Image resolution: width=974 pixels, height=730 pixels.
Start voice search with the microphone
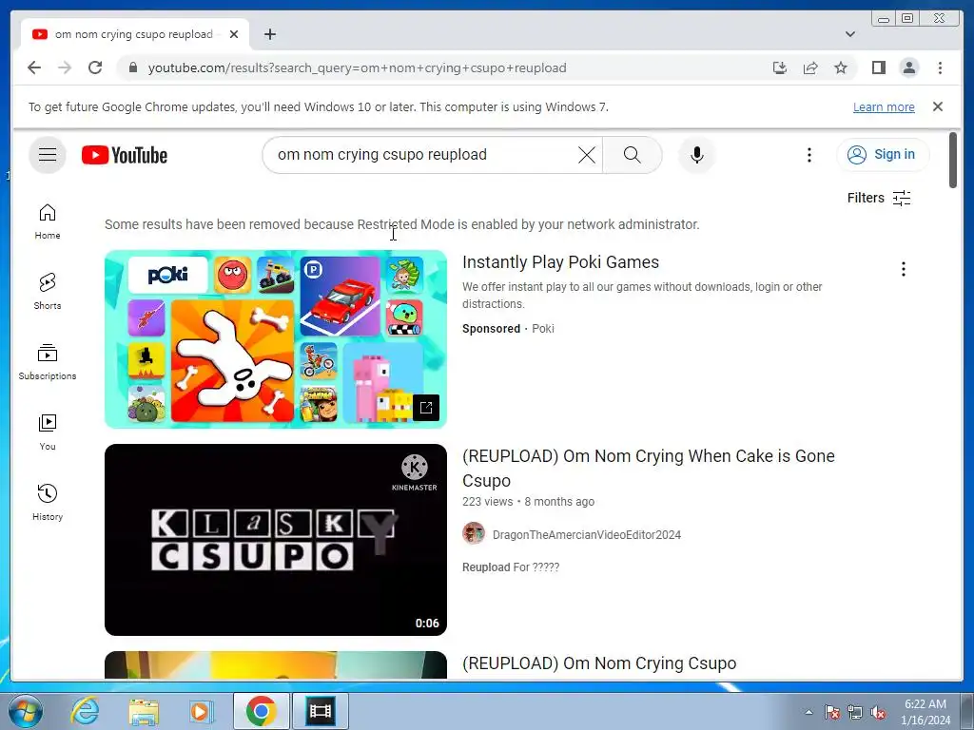pos(697,155)
